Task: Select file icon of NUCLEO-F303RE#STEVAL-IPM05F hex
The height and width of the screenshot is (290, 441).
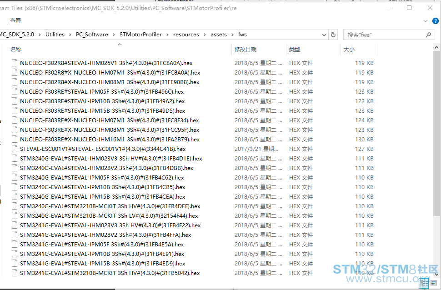Action: (15, 91)
